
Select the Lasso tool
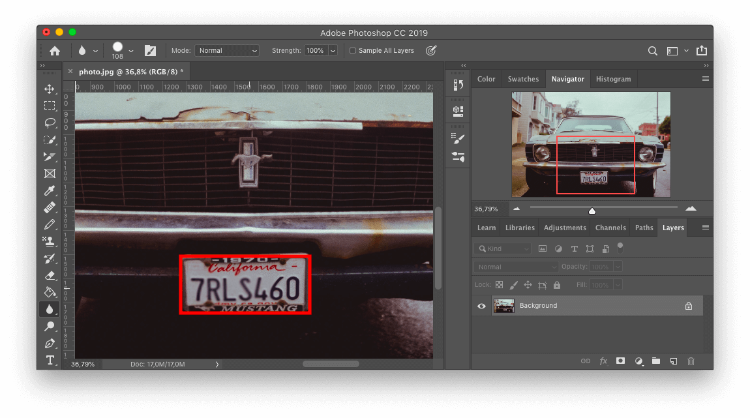50,123
